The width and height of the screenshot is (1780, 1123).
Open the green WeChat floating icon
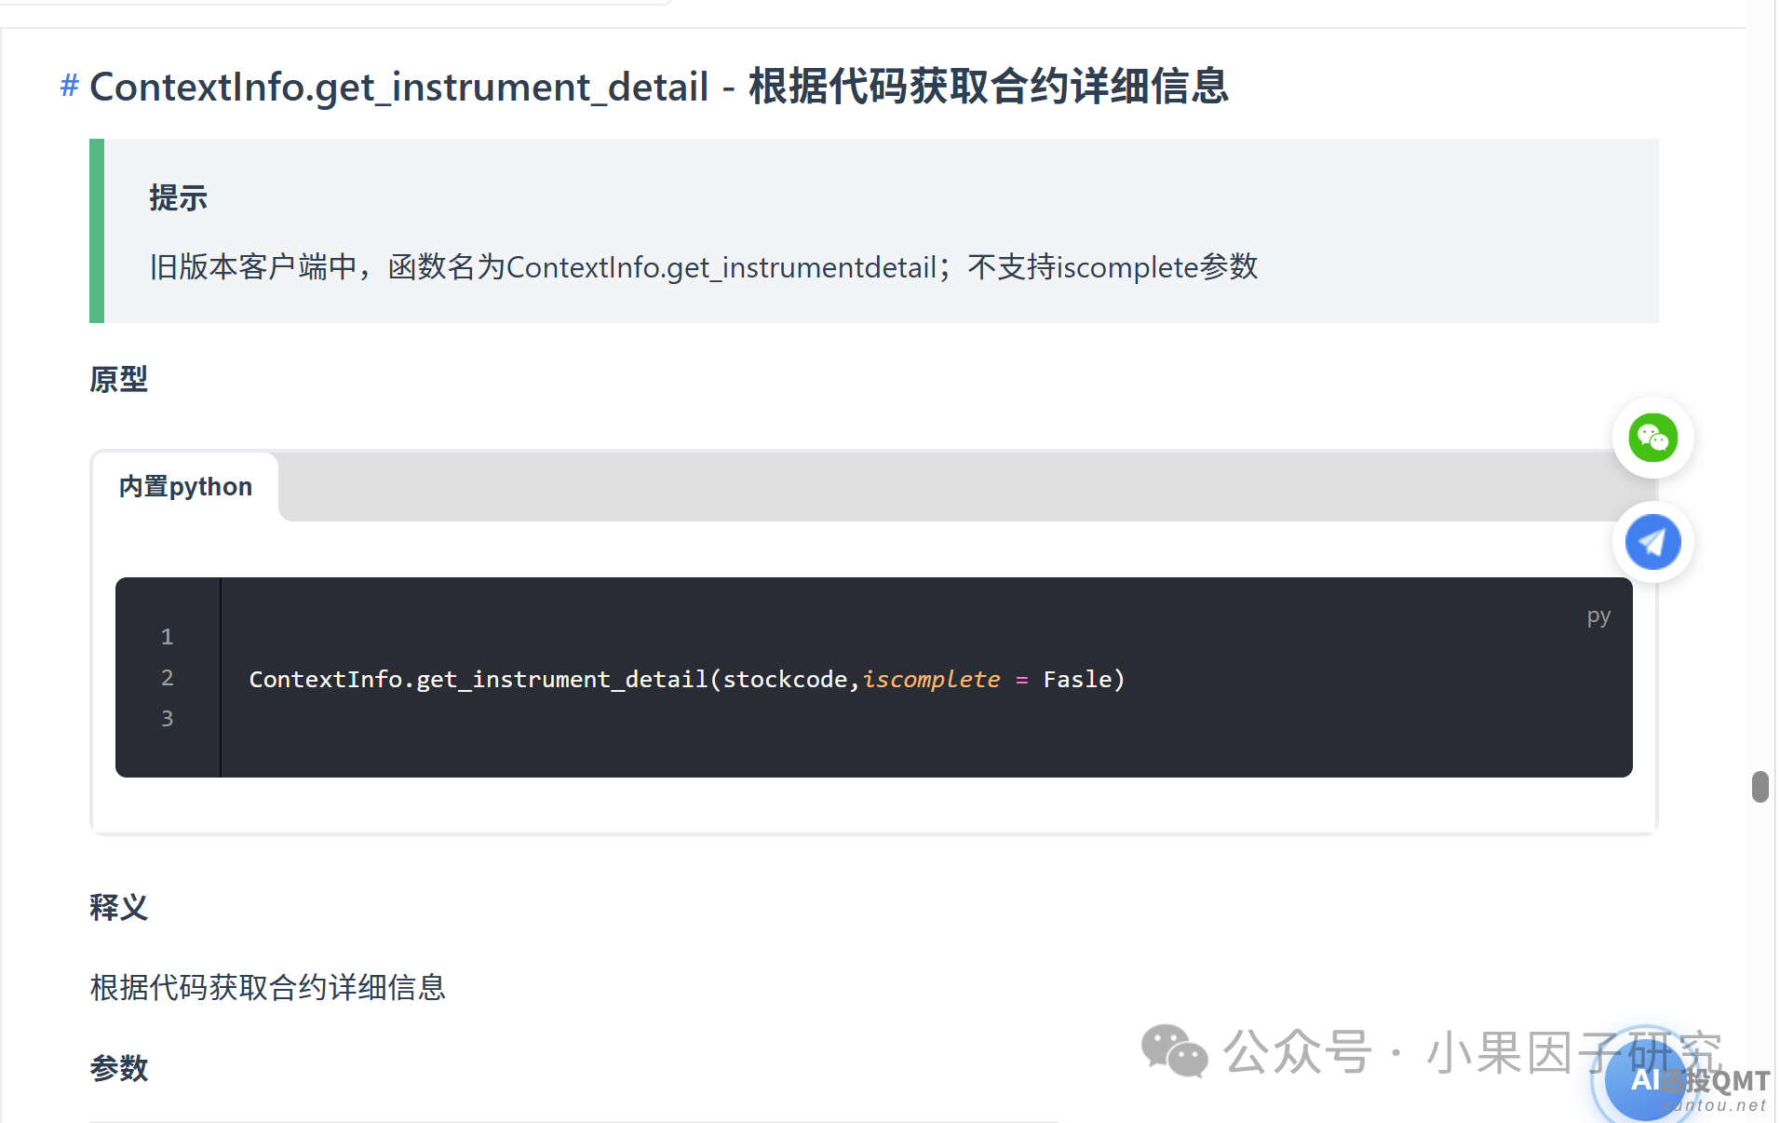coord(1652,438)
